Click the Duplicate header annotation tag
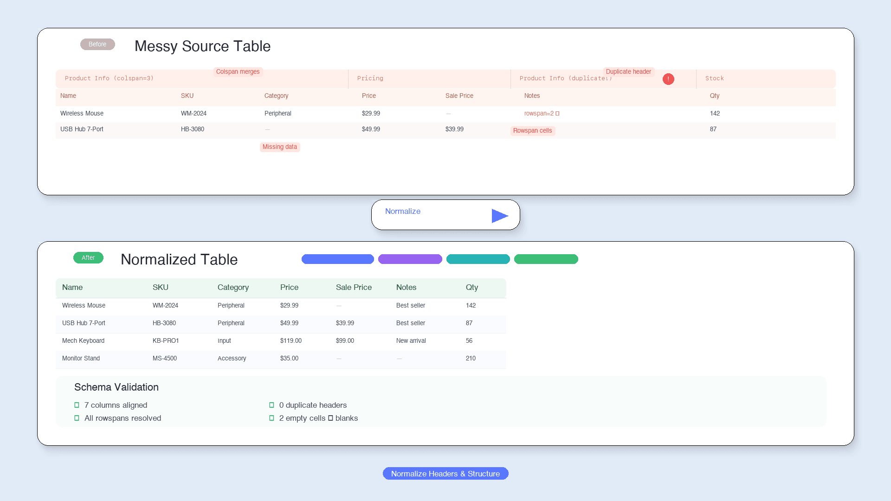891x501 pixels. [x=628, y=72]
